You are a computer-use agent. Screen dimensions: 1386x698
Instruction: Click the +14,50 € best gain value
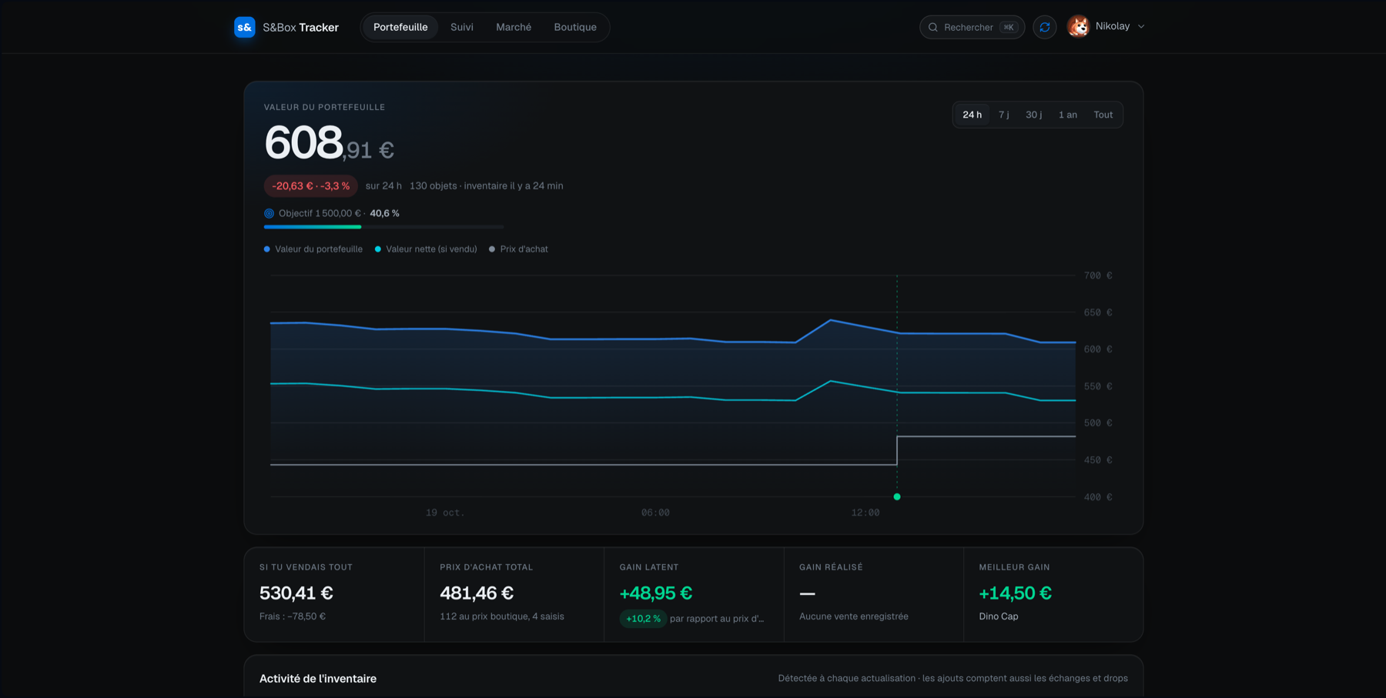coord(1015,593)
